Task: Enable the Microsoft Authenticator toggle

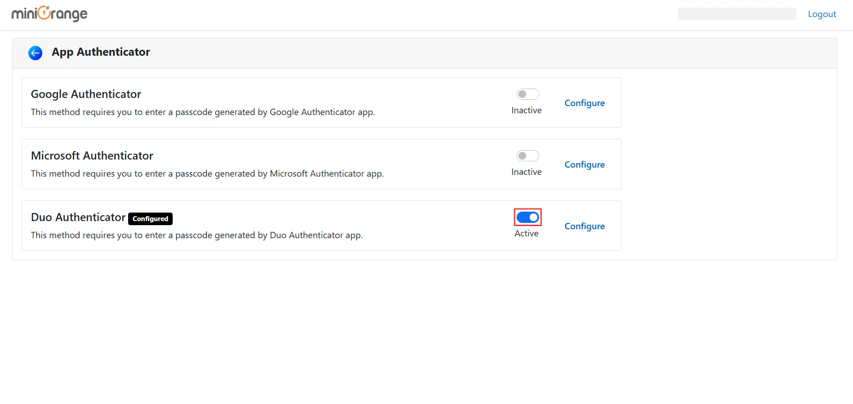Action: coord(527,155)
